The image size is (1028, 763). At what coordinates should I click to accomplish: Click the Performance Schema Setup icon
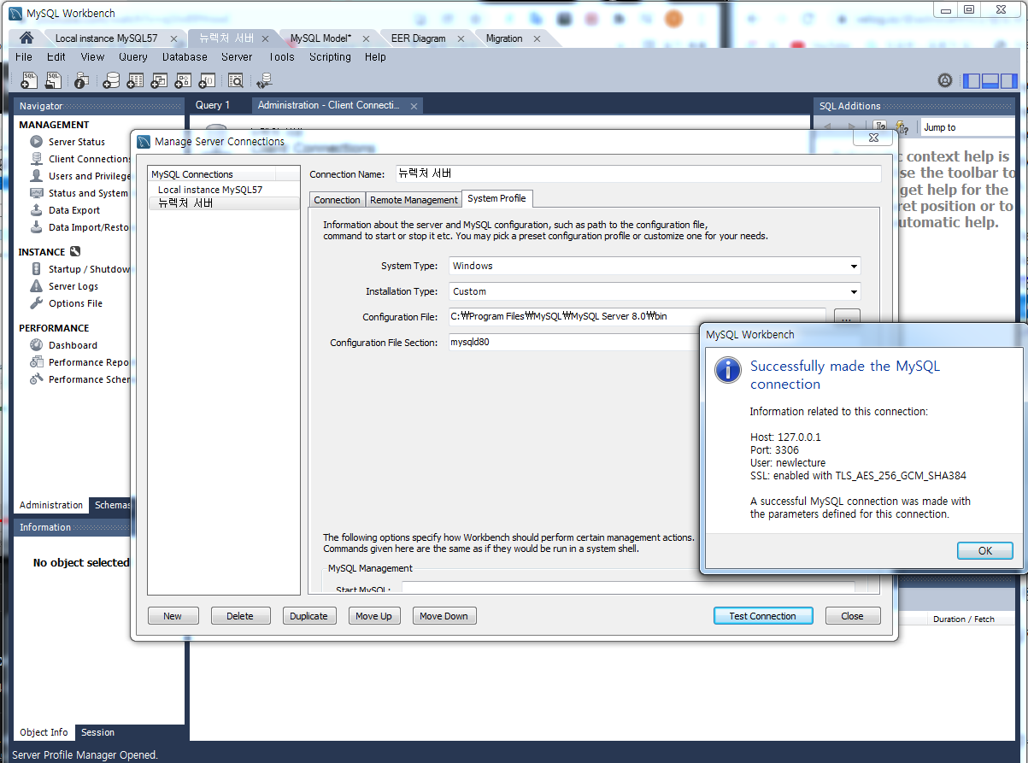click(x=36, y=379)
